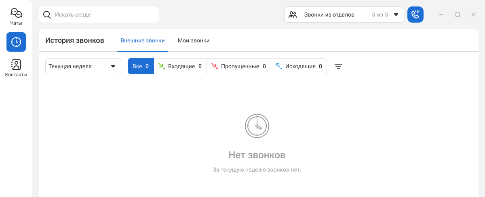
Task: Click the green incoming call arrow icon
Action: [x=161, y=66]
